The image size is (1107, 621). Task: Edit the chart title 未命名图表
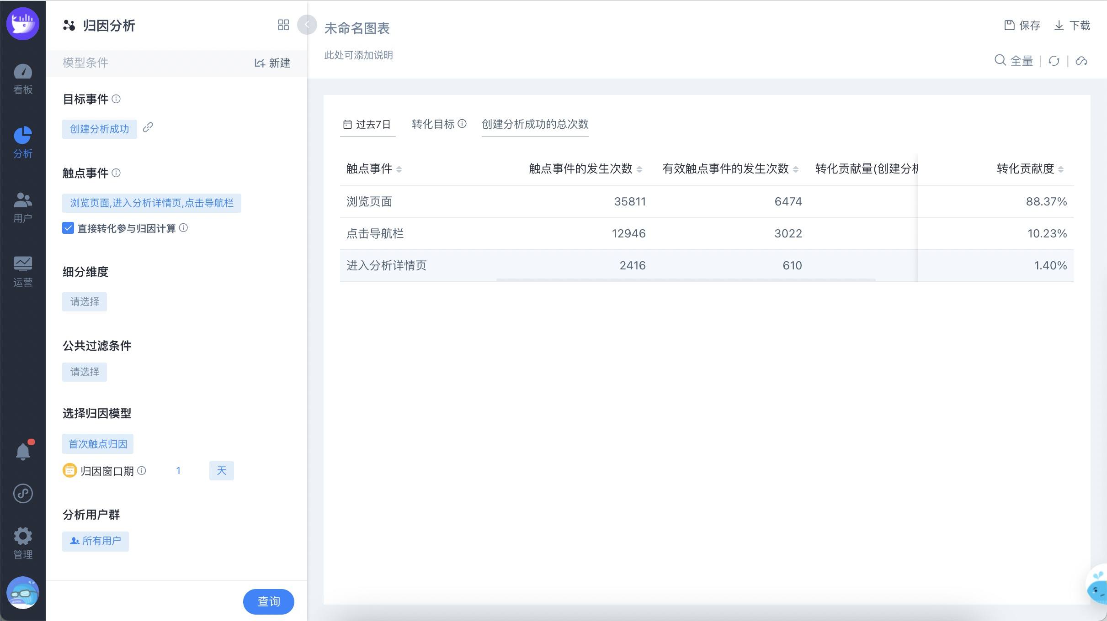point(357,28)
